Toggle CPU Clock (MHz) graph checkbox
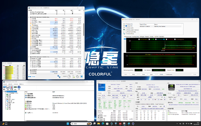The image size is (201, 126). click(x=139, y=39)
